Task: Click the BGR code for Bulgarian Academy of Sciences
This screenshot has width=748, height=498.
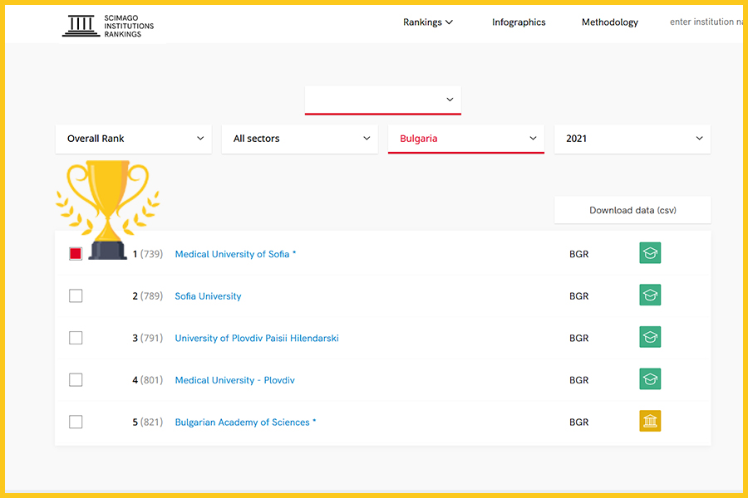Action: pyautogui.click(x=578, y=422)
